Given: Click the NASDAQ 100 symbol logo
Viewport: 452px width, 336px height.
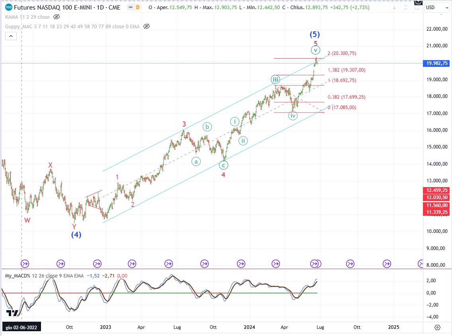Looking at the screenshot, I should pyautogui.click(x=9, y=7).
